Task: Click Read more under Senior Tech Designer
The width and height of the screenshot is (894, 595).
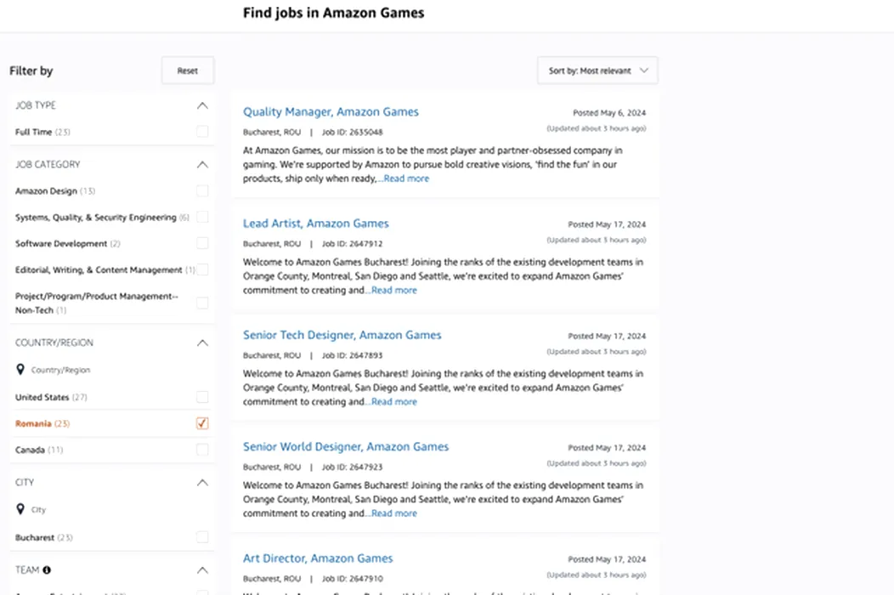Action: (x=394, y=401)
